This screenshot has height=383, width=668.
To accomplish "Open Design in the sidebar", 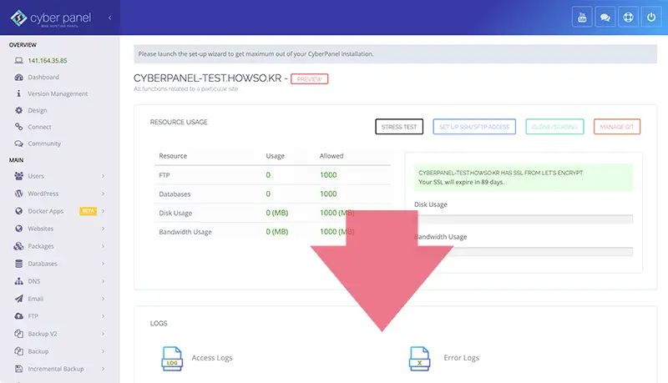I will pos(38,110).
